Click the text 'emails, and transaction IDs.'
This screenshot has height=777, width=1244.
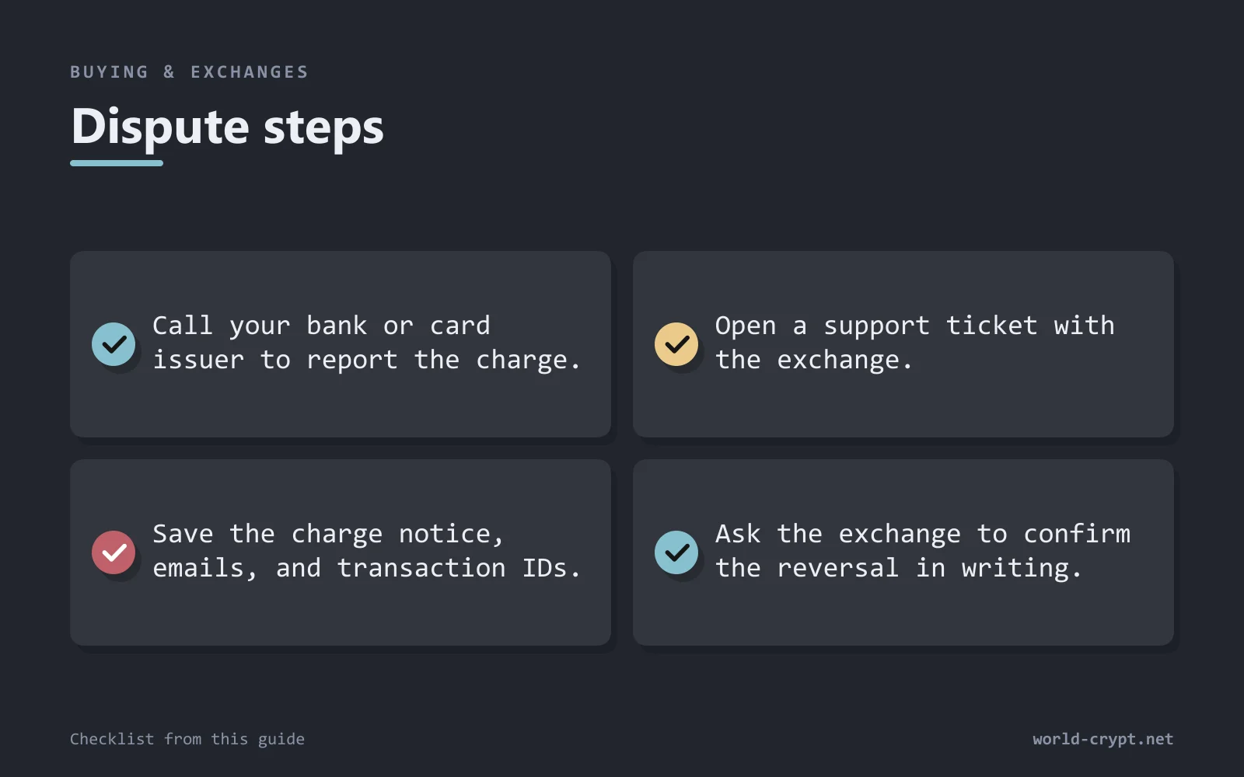[367, 569]
